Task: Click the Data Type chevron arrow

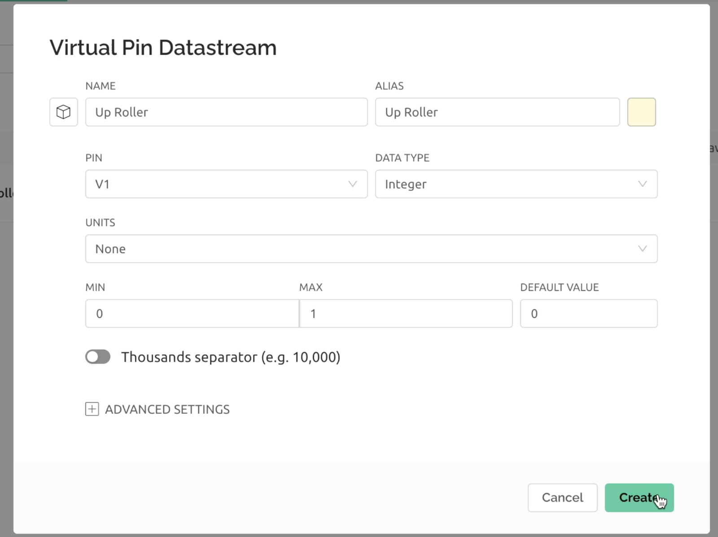Action: coord(643,184)
